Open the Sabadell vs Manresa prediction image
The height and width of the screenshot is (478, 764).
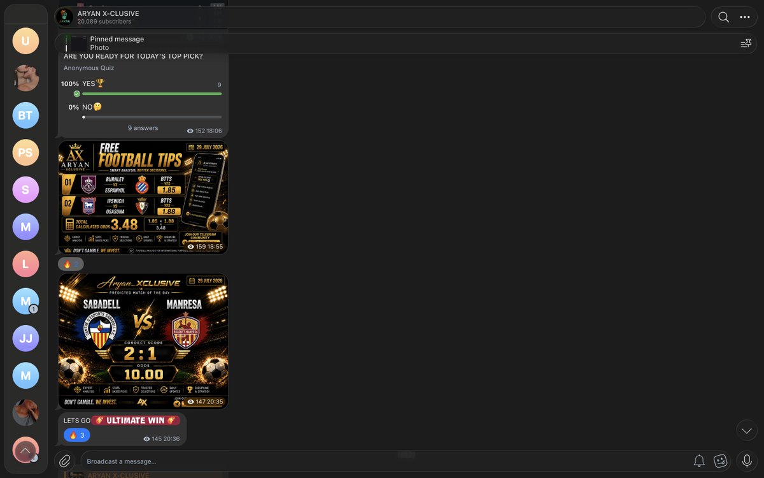143,341
